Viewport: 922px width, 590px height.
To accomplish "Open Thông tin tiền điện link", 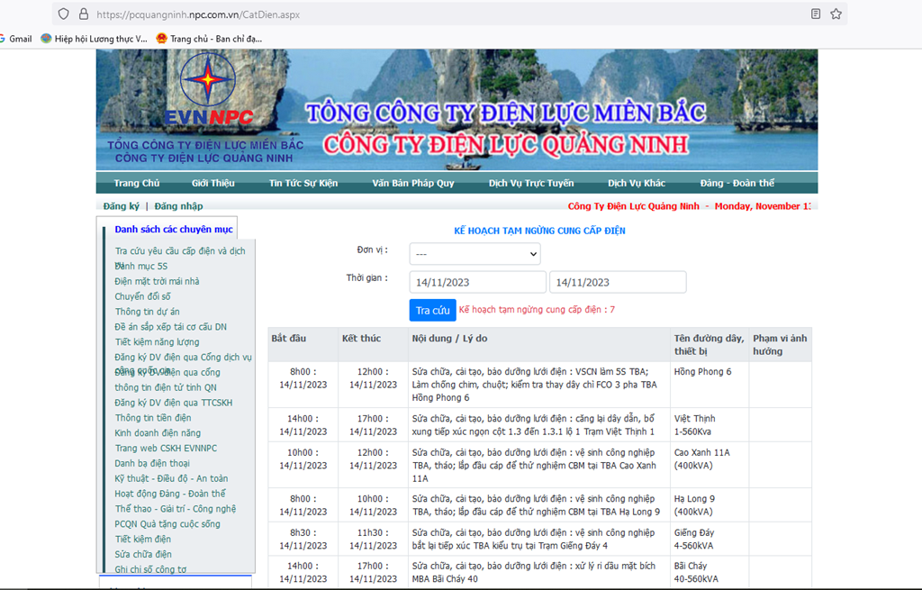I will tap(153, 418).
